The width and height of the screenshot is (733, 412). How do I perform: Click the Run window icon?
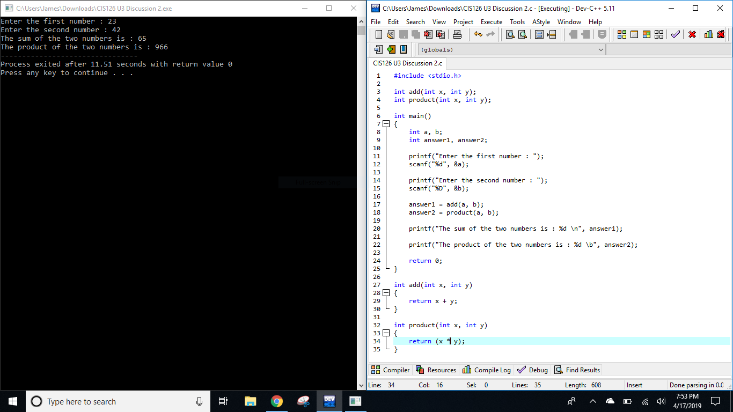pos(634,34)
